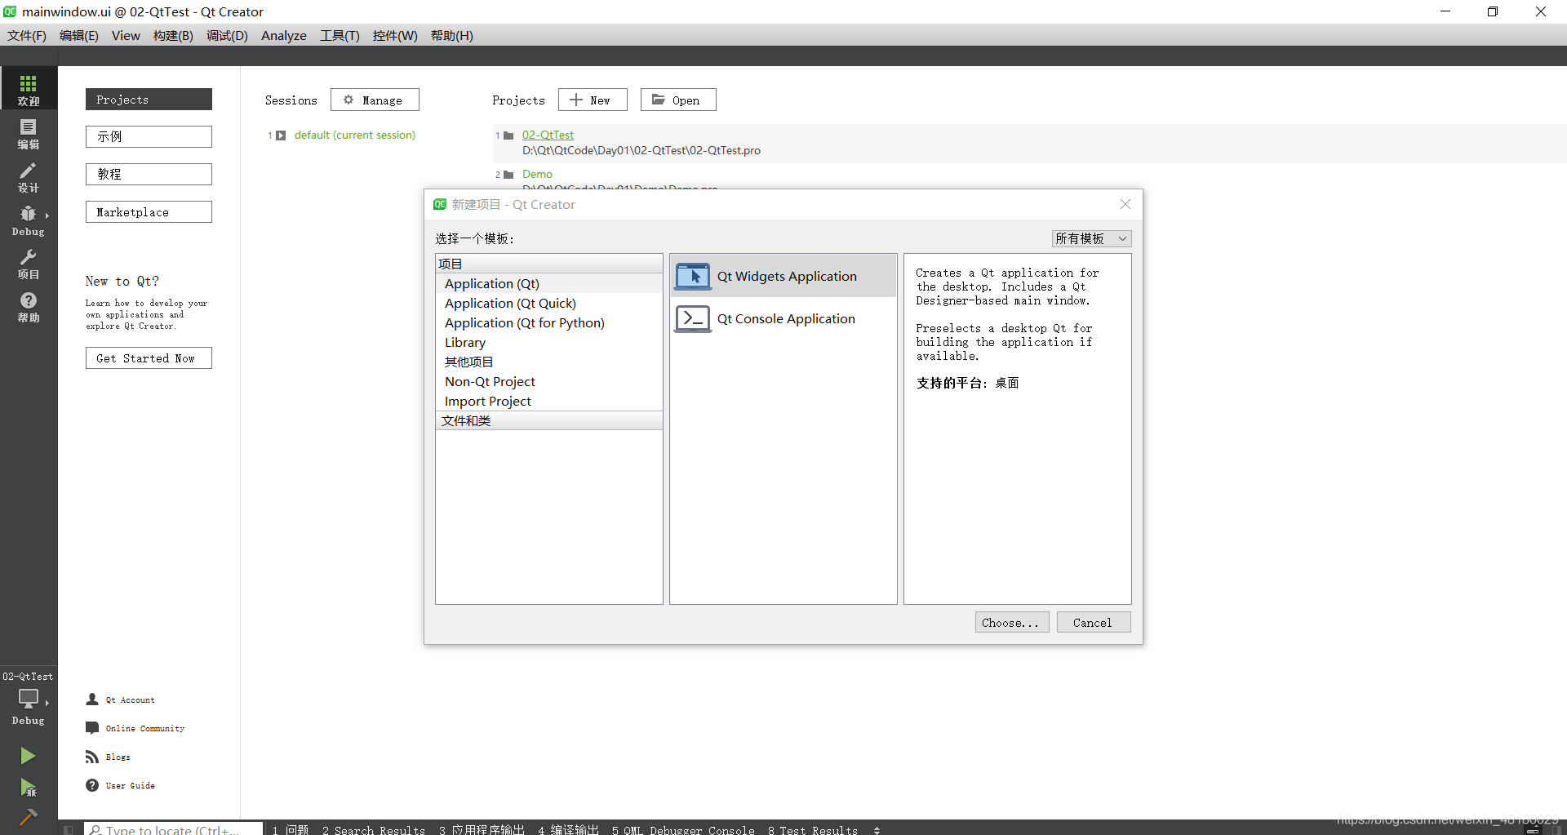Open the 工具(T) menu
This screenshot has width=1567, height=835.
(x=340, y=35)
